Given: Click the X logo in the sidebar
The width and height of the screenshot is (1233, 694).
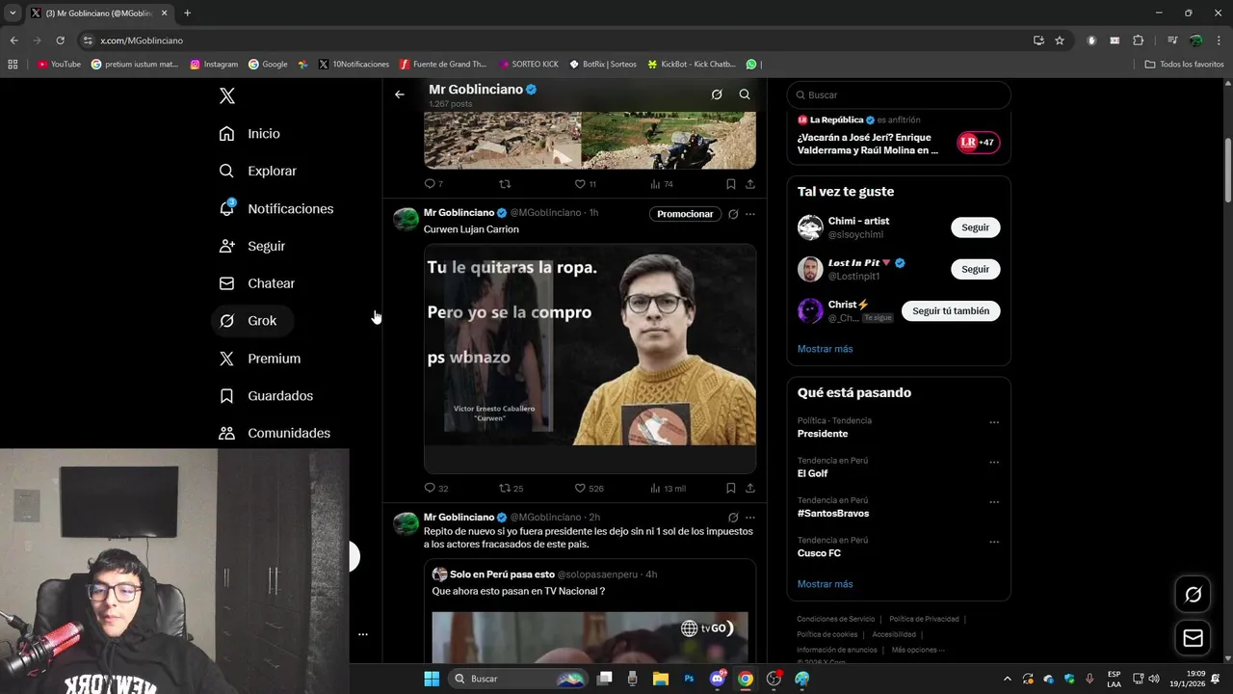Looking at the screenshot, I should click(227, 95).
